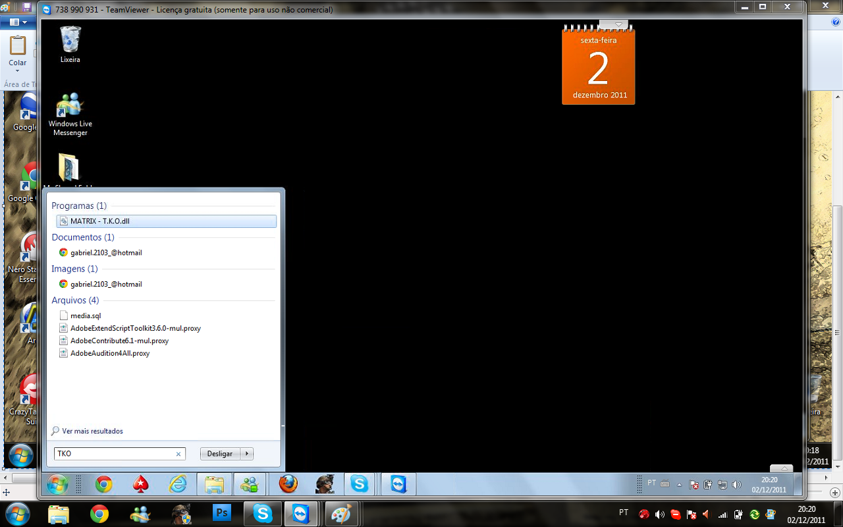Click the Desligar shutdown button

coord(220,454)
